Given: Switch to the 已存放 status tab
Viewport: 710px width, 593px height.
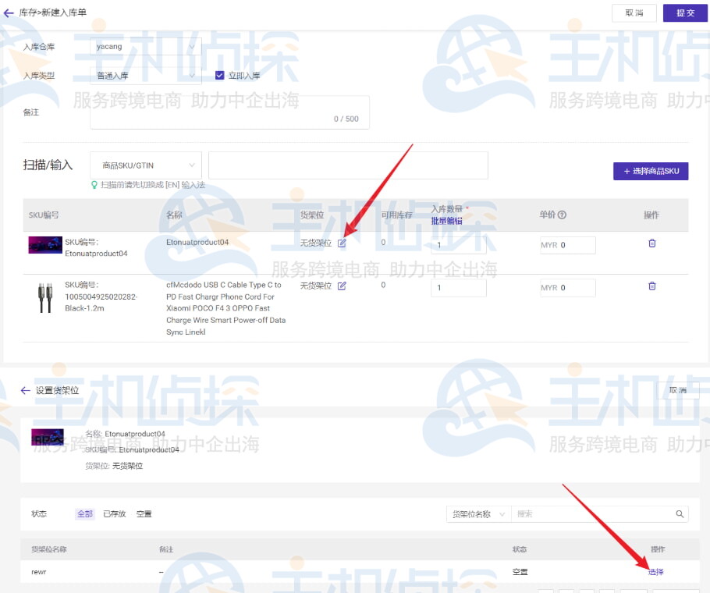Looking at the screenshot, I should coord(114,514).
